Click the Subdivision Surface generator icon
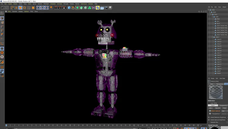 77,8
